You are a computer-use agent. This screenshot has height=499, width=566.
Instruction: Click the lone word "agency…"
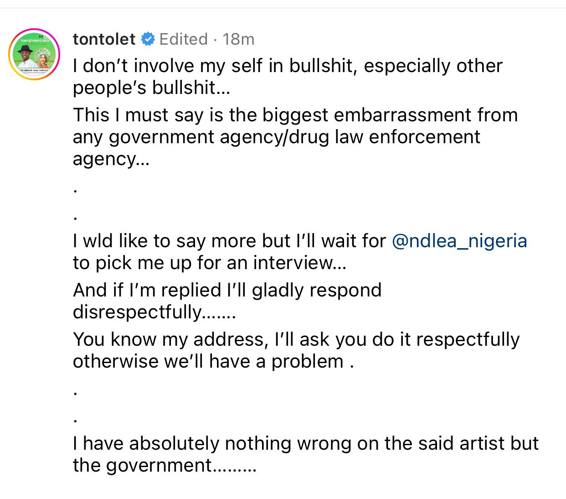(x=111, y=159)
